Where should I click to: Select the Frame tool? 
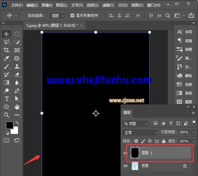click(x=17, y=50)
